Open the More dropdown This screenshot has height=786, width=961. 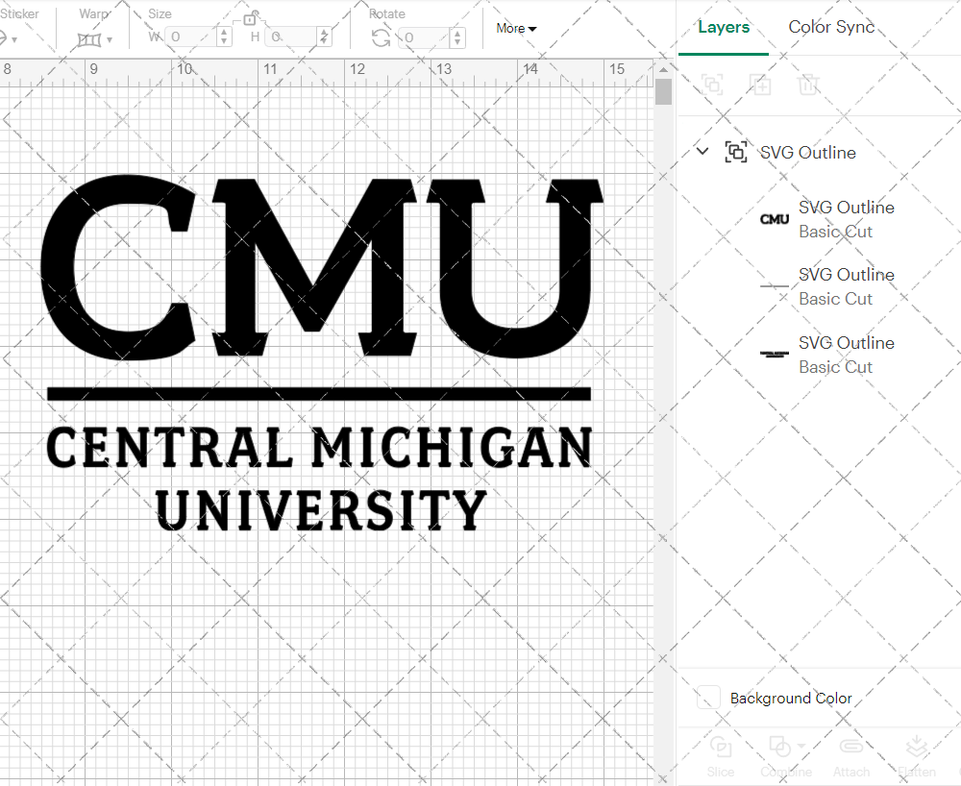(516, 29)
